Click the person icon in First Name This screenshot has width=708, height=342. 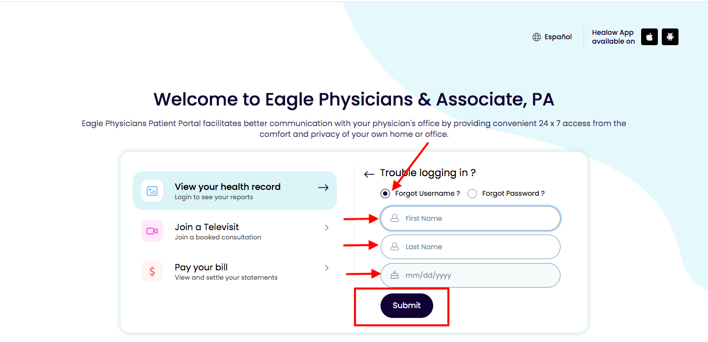(x=394, y=218)
